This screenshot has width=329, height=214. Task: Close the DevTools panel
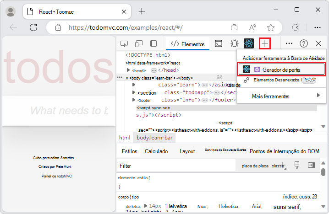coord(318,43)
